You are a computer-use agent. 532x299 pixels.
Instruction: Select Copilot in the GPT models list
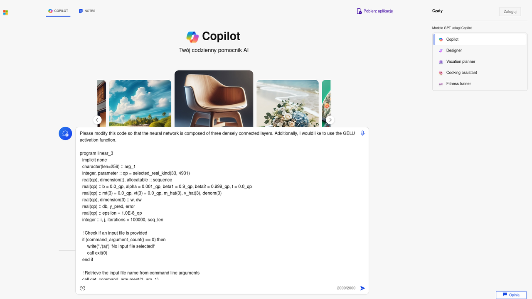(480, 39)
